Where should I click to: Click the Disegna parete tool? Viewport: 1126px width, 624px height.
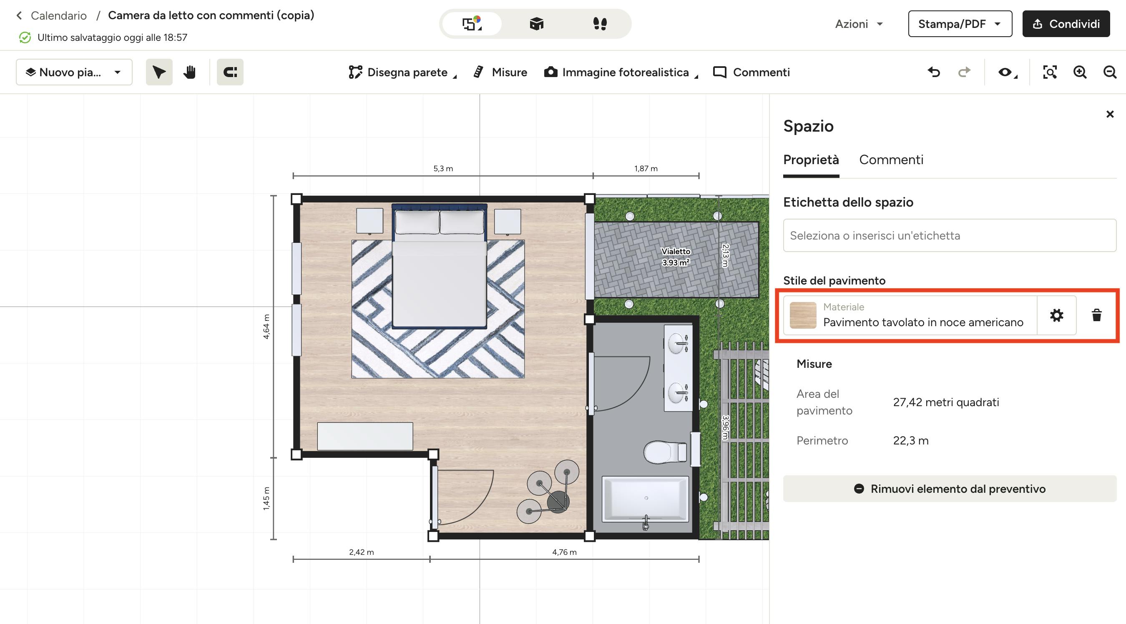[x=398, y=72]
